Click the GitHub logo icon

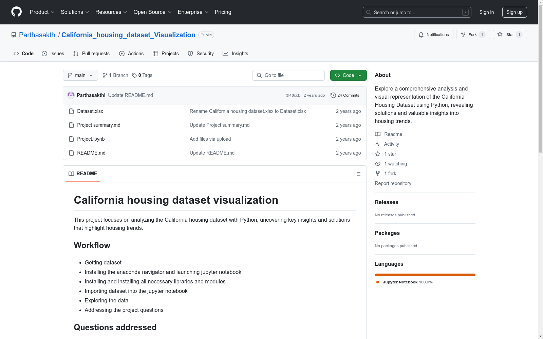click(16, 12)
